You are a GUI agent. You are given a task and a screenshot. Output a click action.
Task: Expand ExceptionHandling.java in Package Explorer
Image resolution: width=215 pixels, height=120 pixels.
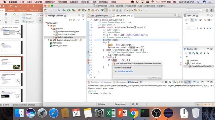tap(54, 32)
